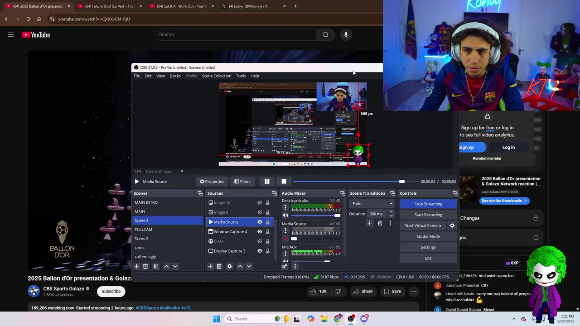580x326 pixels.
Task: Select the MAIN INTRO scene
Action: tap(168, 202)
